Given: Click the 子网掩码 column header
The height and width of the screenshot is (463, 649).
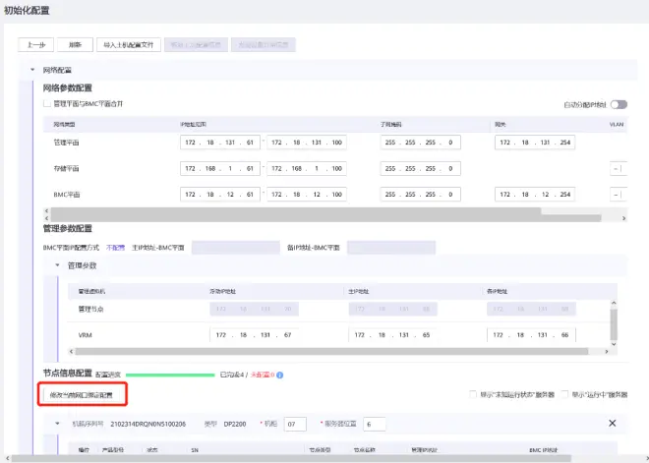Looking at the screenshot, I should click(391, 124).
